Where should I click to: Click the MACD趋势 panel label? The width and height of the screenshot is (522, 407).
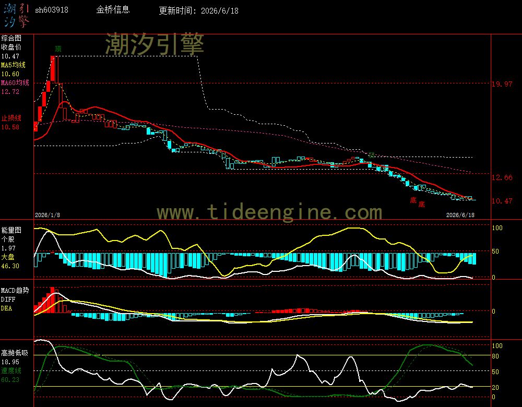pos(15,290)
